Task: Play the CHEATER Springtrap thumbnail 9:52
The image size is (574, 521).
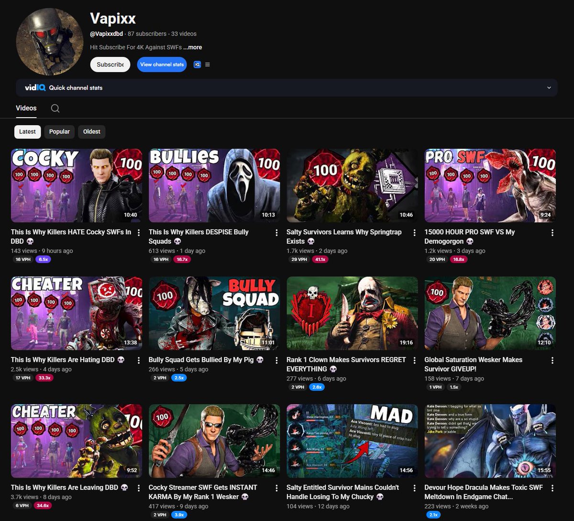Action: click(x=77, y=441)
